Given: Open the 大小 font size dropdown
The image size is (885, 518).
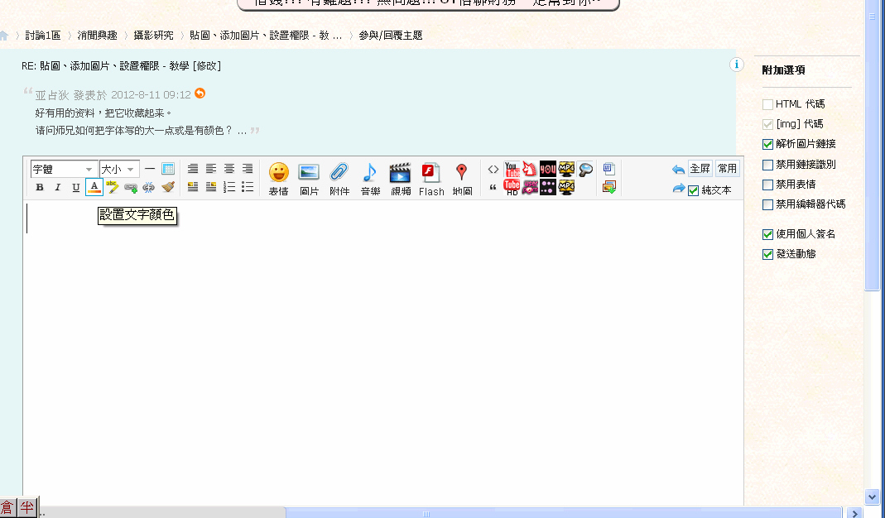Looking at the screenshot, I should [x=118, y=170].
